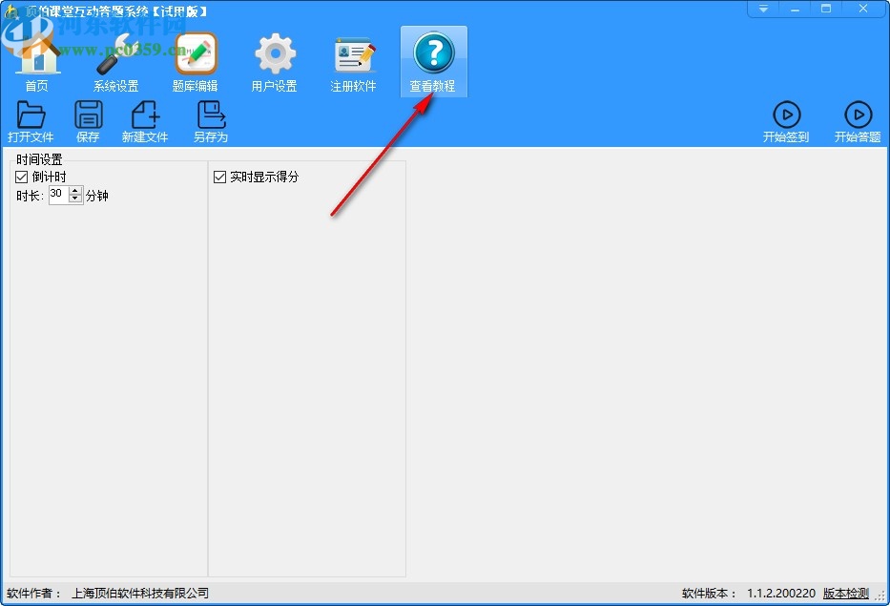
Task: Click the 上海顶伯软件科技有限公司 author text
Action: click(139, 594)
